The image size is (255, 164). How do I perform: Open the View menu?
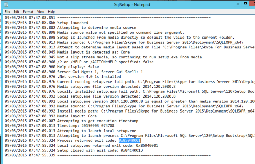(40, 12)
